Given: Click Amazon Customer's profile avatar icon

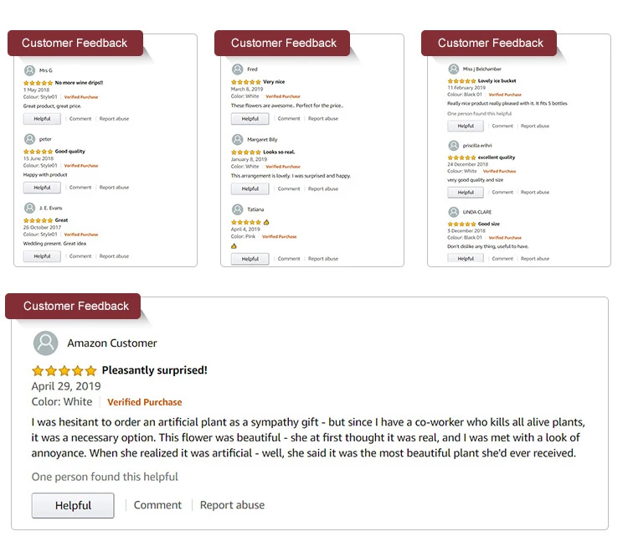Looking at the screenshot, I should (x=46, y=343).
